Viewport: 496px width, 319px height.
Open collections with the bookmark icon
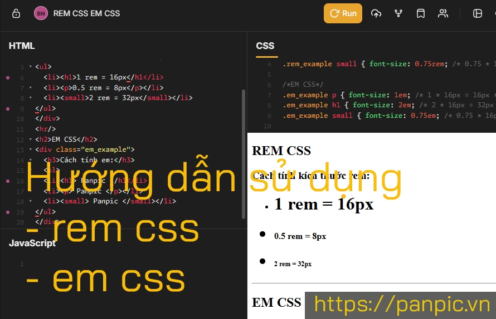tap(421, 13)
